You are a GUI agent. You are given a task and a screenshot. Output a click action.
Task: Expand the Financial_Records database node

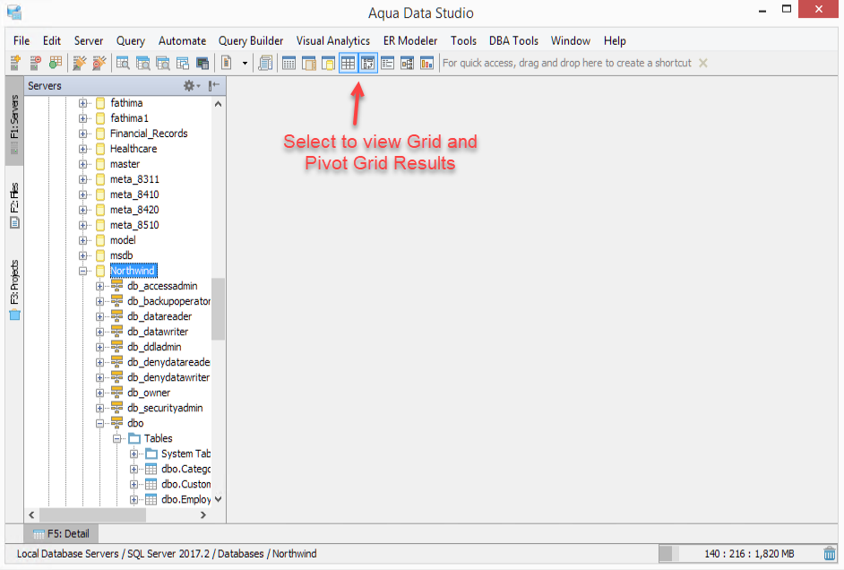[83, 134]
